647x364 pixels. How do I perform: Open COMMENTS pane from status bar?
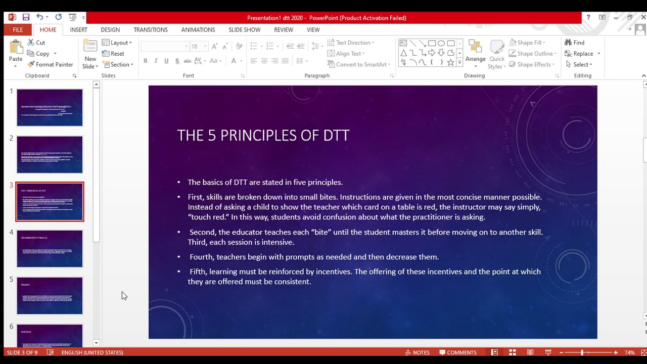tap(458, 352)
